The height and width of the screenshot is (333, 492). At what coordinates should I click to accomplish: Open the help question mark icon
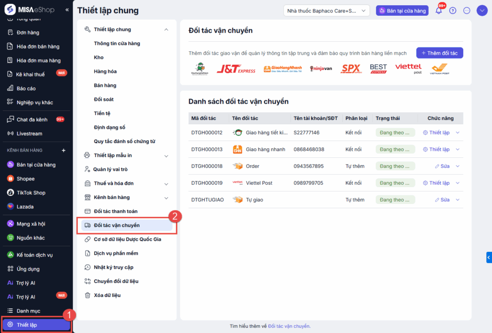coord(453,11)
